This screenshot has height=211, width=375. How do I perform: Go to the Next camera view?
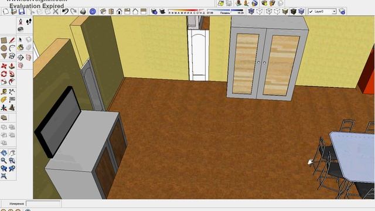click(x=12, y=168)
